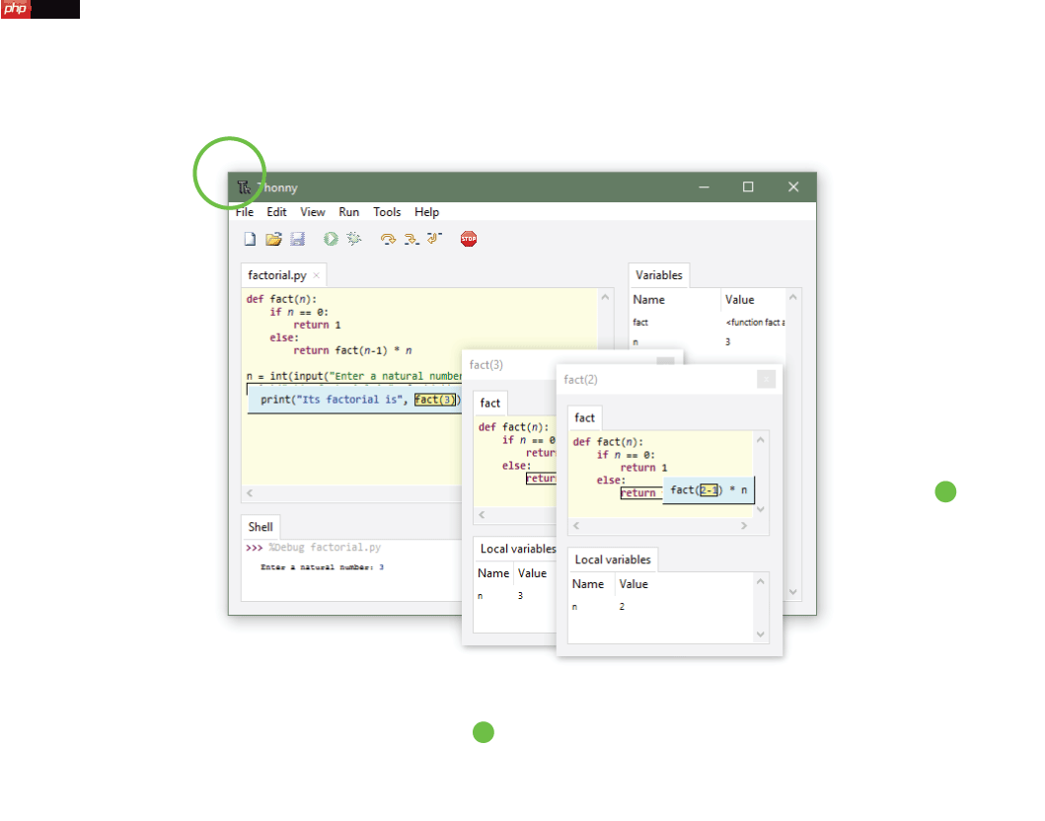Open the Help menu
The image size is (1045, 821).
(426, 212)
